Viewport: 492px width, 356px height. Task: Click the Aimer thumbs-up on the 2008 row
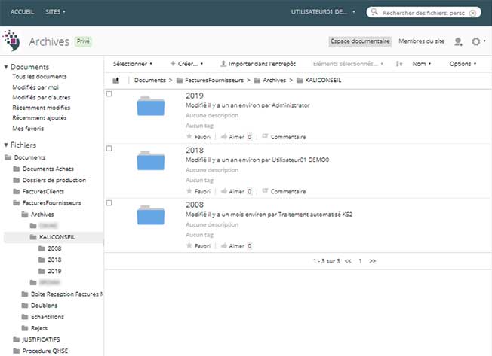(223, 245)
